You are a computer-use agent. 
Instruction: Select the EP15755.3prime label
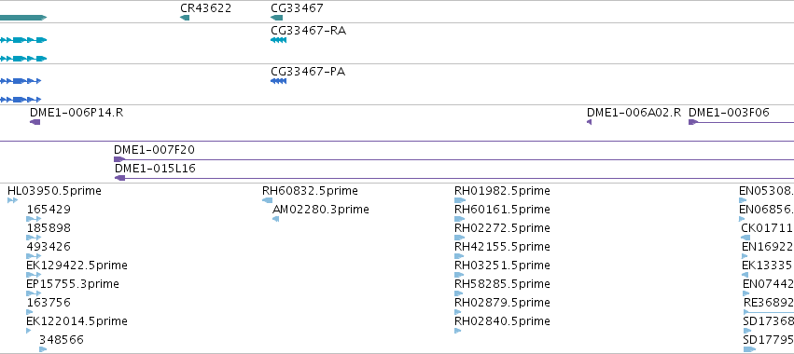click(x=73, y=284)
